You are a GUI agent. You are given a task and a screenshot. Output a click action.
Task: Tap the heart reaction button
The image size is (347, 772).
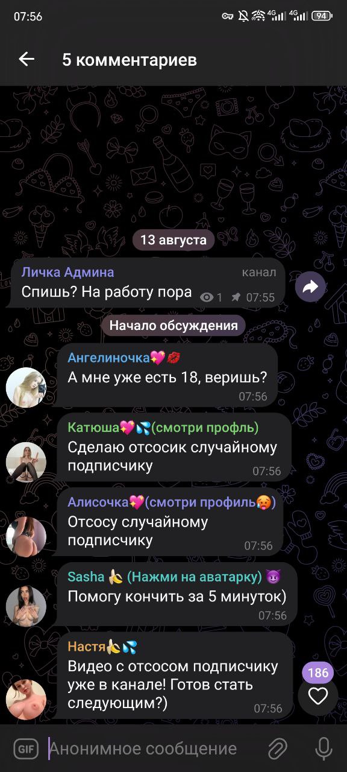pyautogui.click(x=318, y=696)
